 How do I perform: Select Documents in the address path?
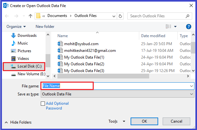click(x=57, y=16)
